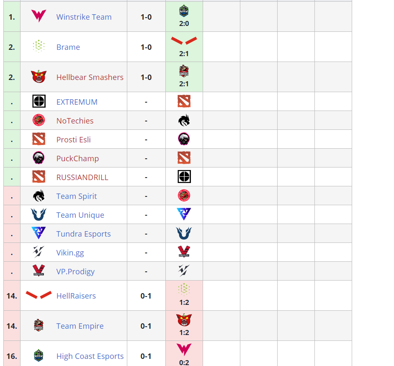Click Tundra Esports logo next to its name
Image resolution: width=394 pixels, height=366 pixels.
click(39, 234)
